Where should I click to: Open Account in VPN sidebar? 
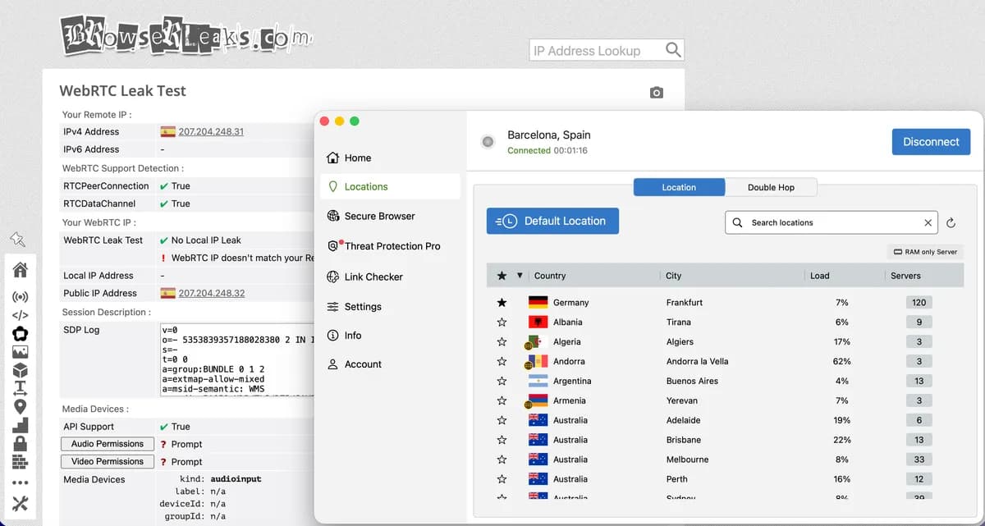[391, 364]
